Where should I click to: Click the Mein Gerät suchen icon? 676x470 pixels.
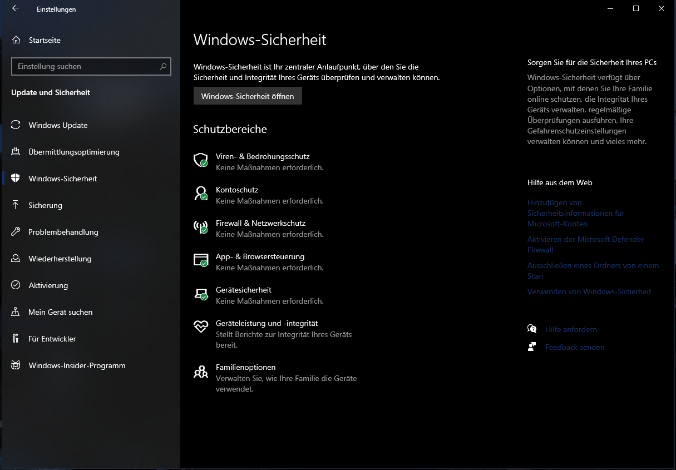tap(16, 312)
